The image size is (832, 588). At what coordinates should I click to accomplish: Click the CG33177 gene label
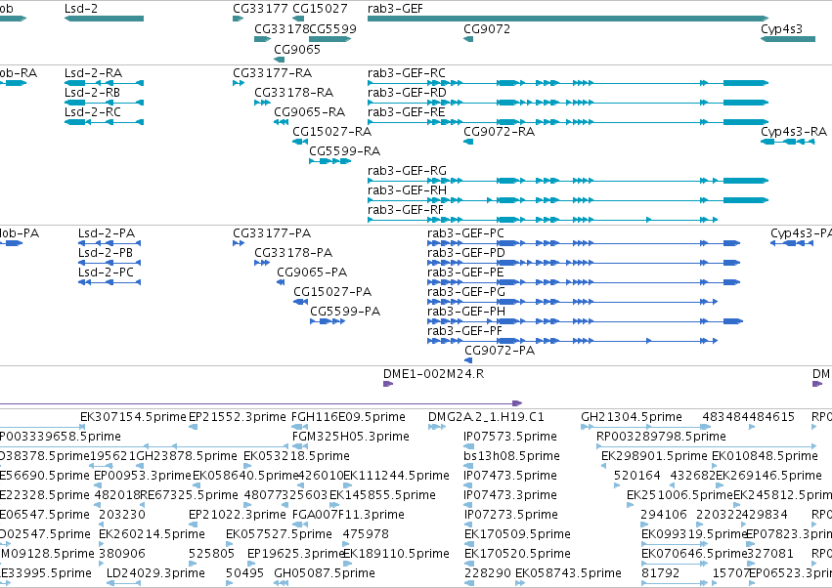point(260,9)
